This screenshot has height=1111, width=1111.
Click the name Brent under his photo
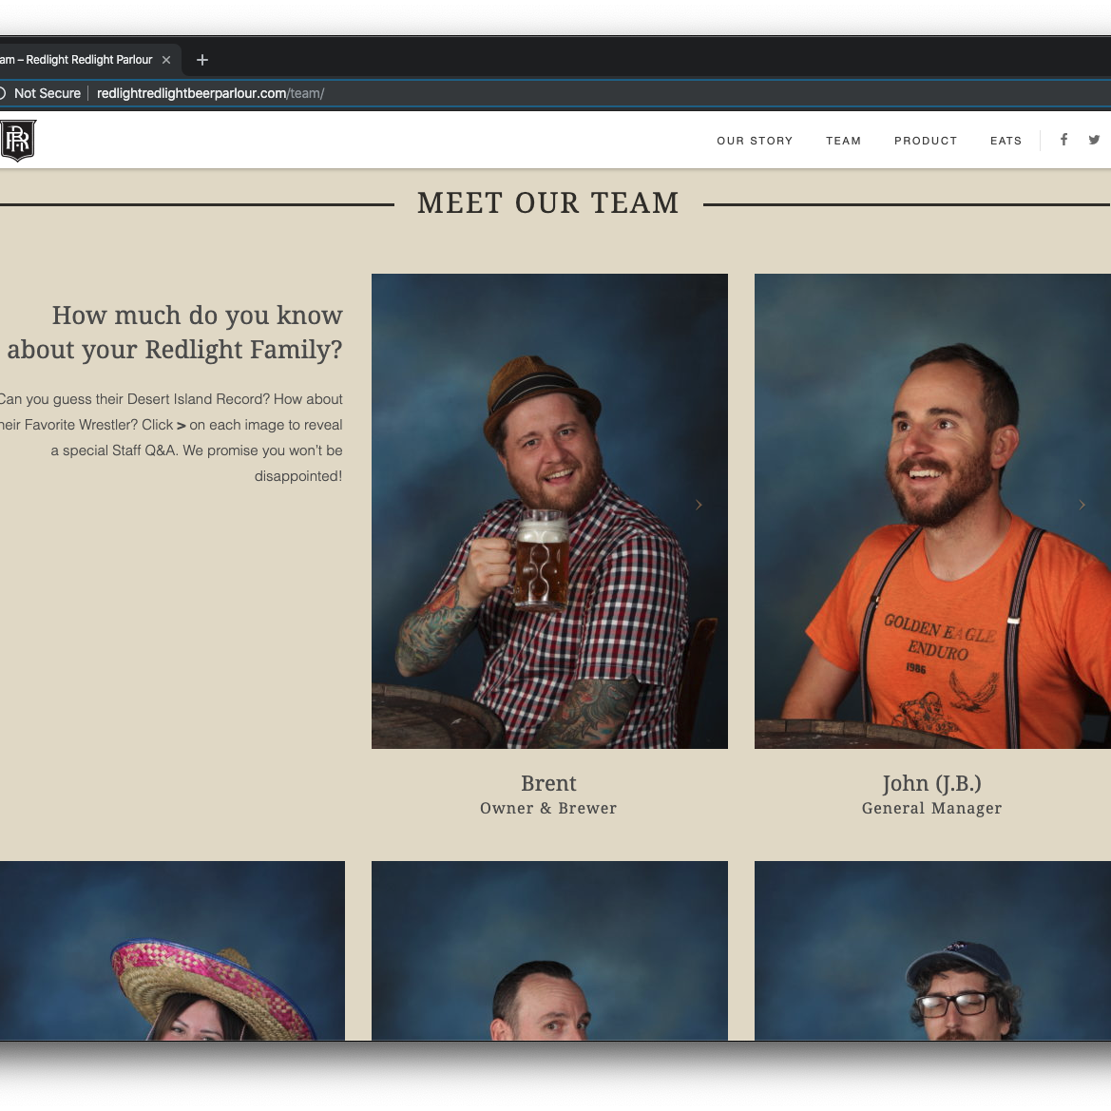coord(548,783)
